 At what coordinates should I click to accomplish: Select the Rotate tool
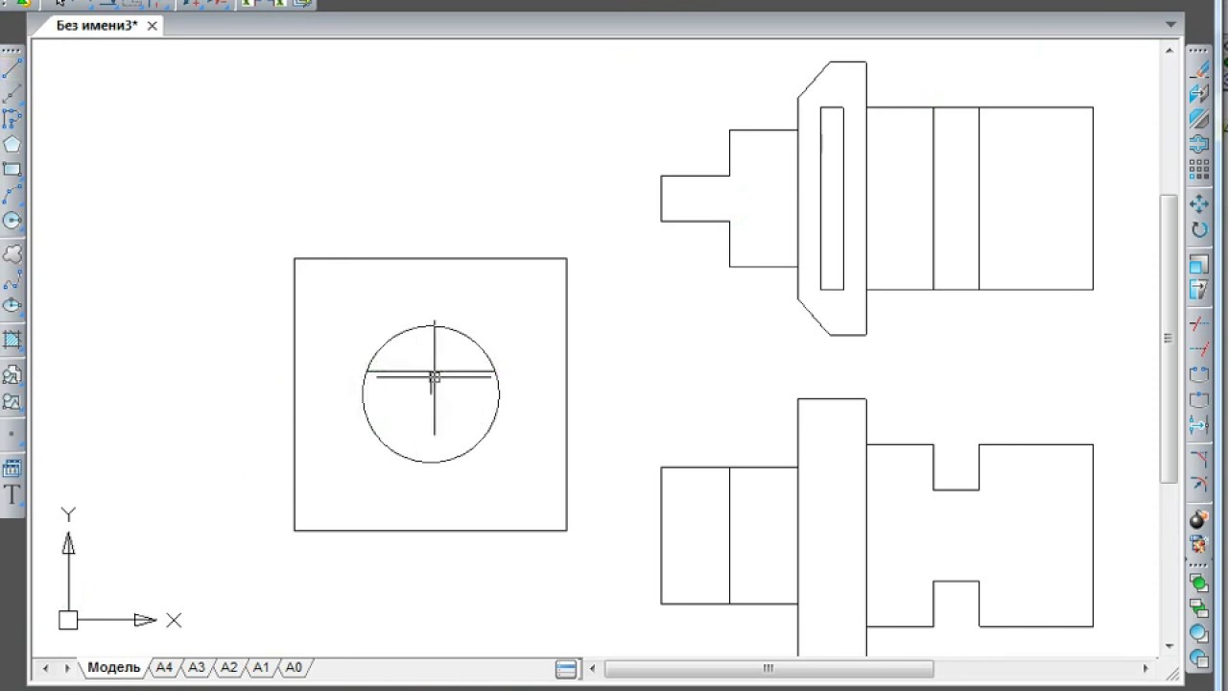point(1199,229)
